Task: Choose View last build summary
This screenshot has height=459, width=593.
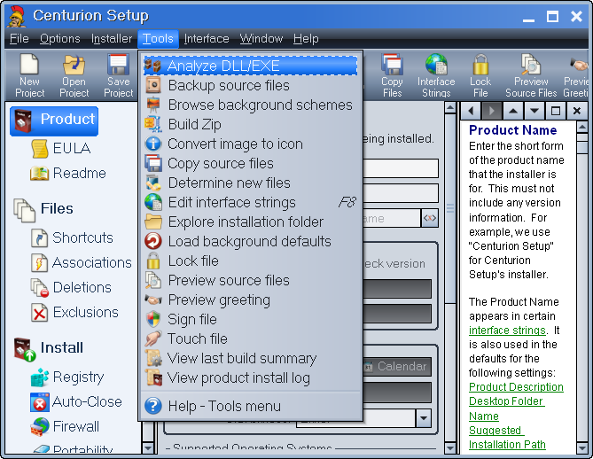Action: point(250,359)
